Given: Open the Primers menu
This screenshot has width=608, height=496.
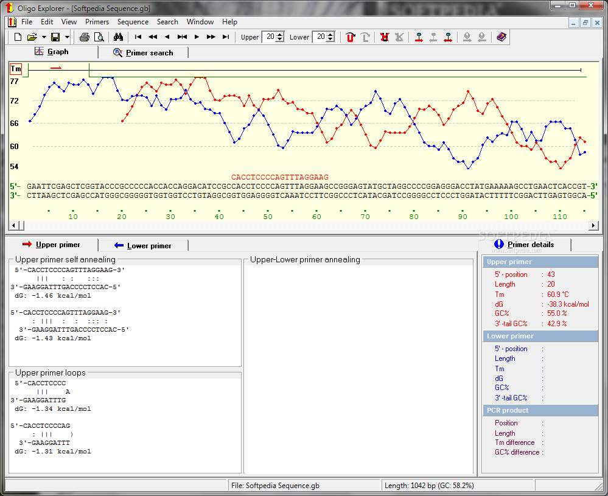Looking at the screenshot, I should pyautogui.click(x=97, y=22).
